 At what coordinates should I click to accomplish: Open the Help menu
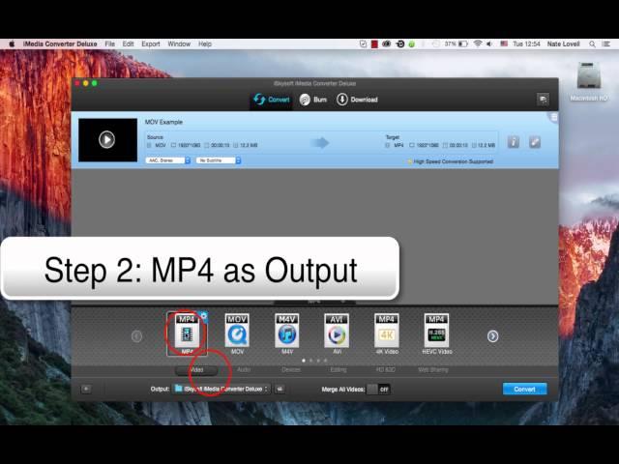pyautogui.click(x=205, y=43)
